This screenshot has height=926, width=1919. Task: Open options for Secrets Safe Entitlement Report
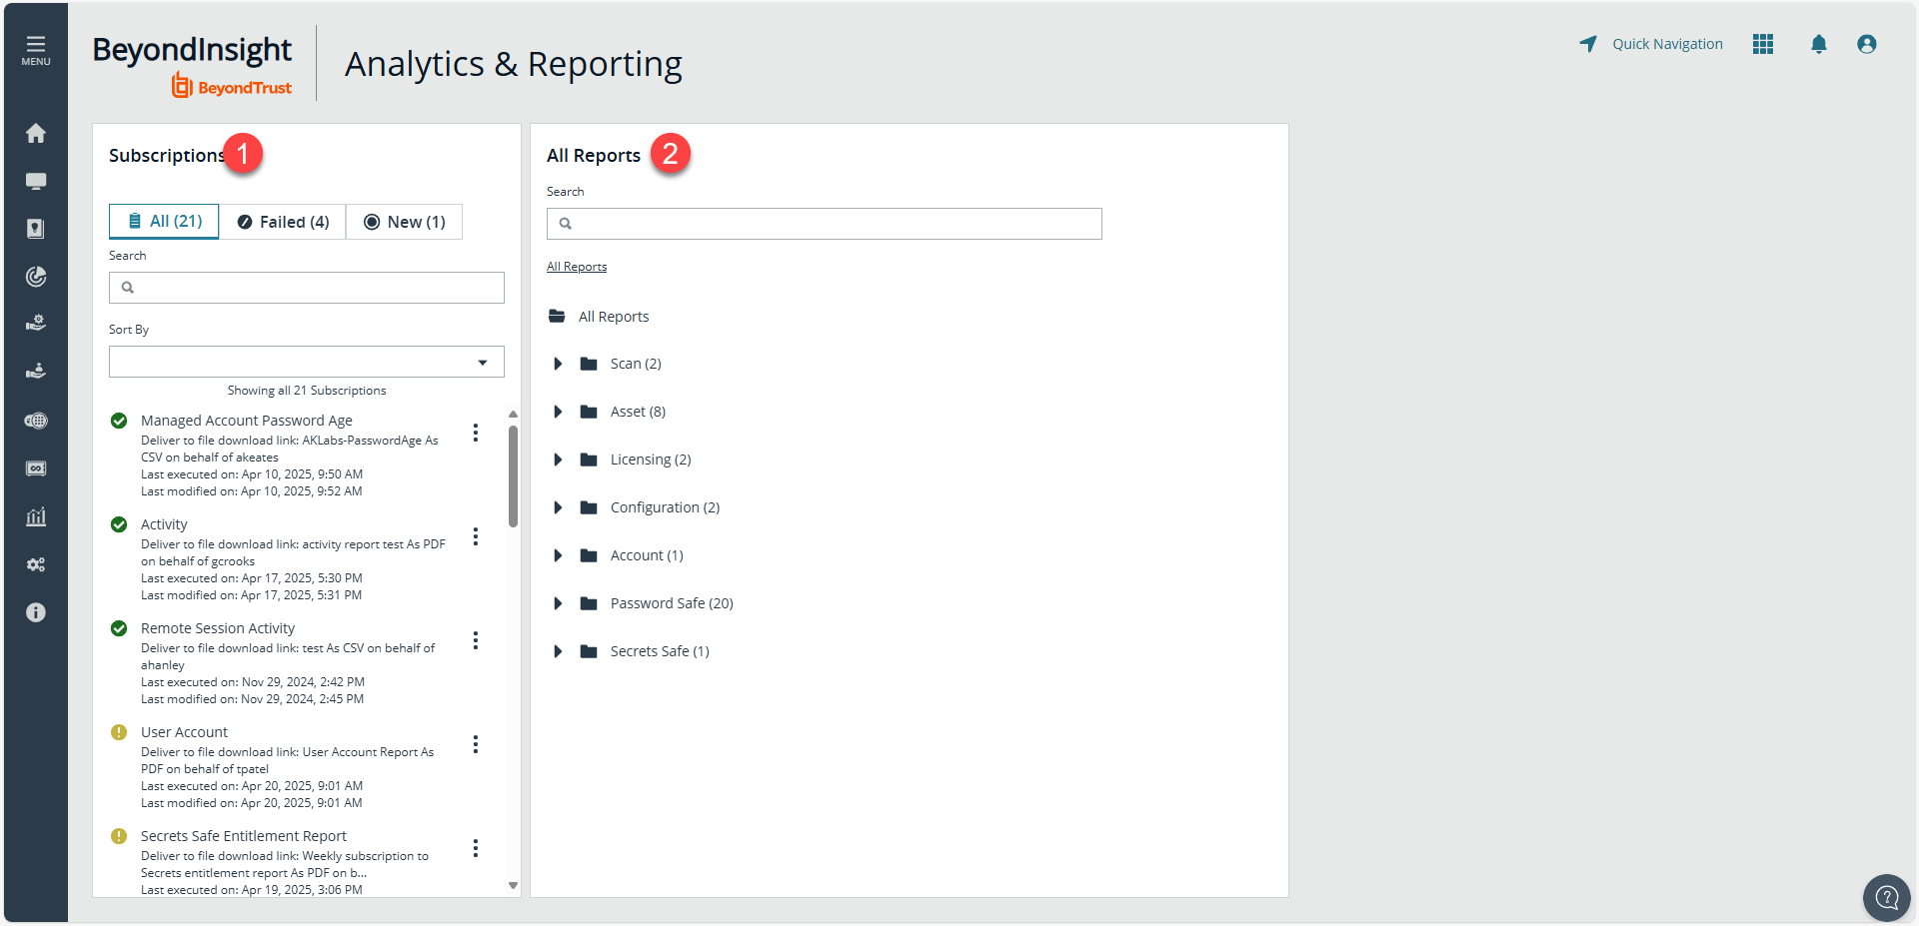pyautogui.click(x=476, y=848)
